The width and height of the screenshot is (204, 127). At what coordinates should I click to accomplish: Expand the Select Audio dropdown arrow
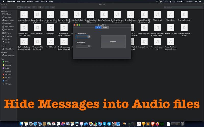pyautogui.click(x=89, y=37)
